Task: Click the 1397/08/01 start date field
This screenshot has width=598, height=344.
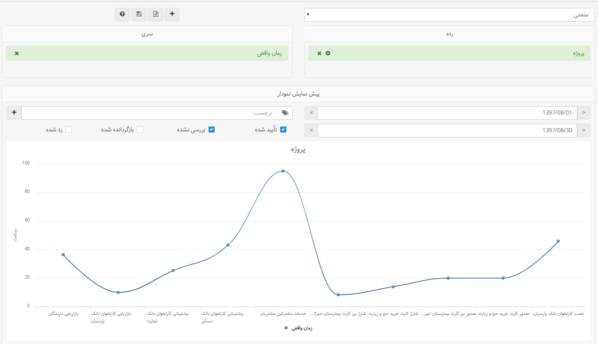Action: [447, 113]
